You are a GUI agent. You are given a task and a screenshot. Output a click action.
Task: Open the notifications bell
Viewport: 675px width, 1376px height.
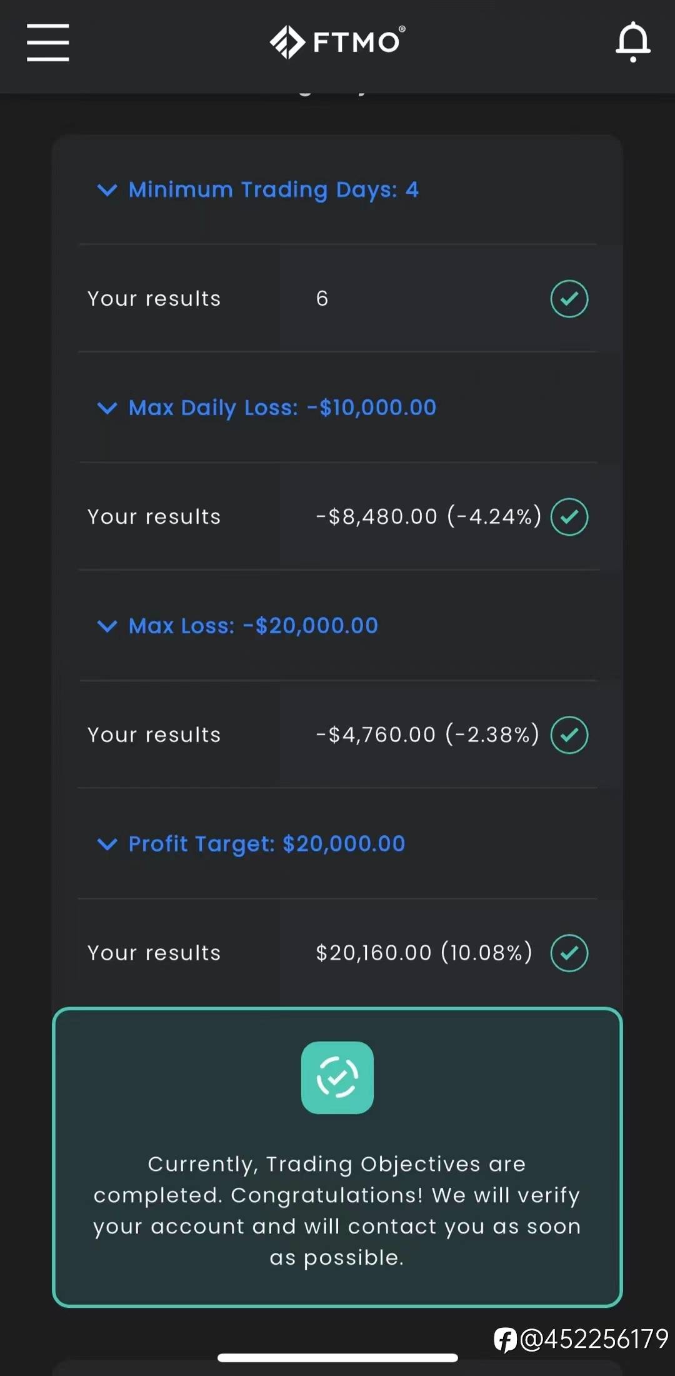click(633, 42)
